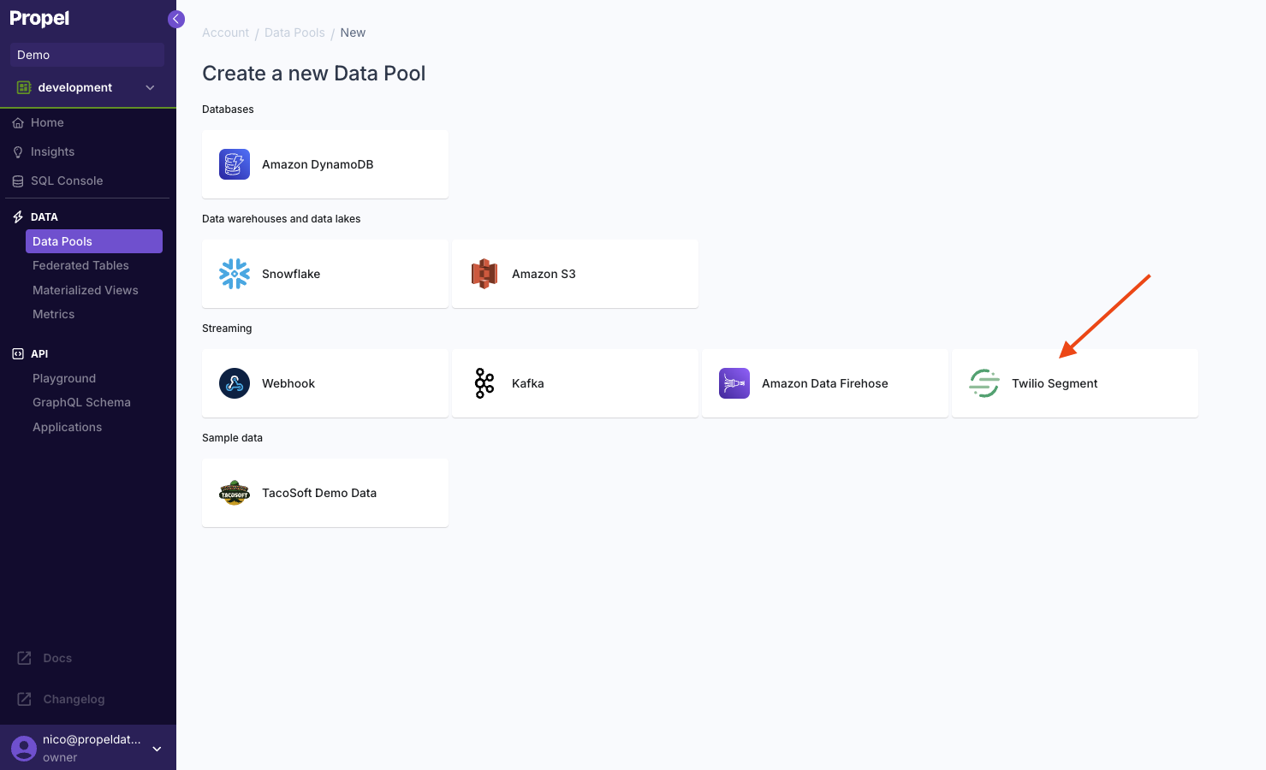Collapse the sidebar with the arrow button
The width and height of the screenshot is (1266, 770).
click(x=176, y=18)
